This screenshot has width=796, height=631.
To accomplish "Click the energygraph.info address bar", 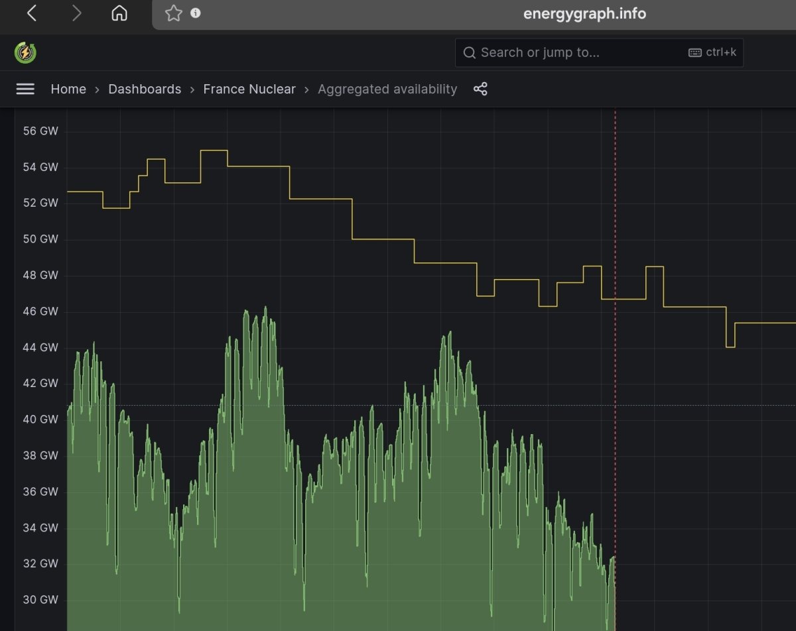I will point(584,13).
